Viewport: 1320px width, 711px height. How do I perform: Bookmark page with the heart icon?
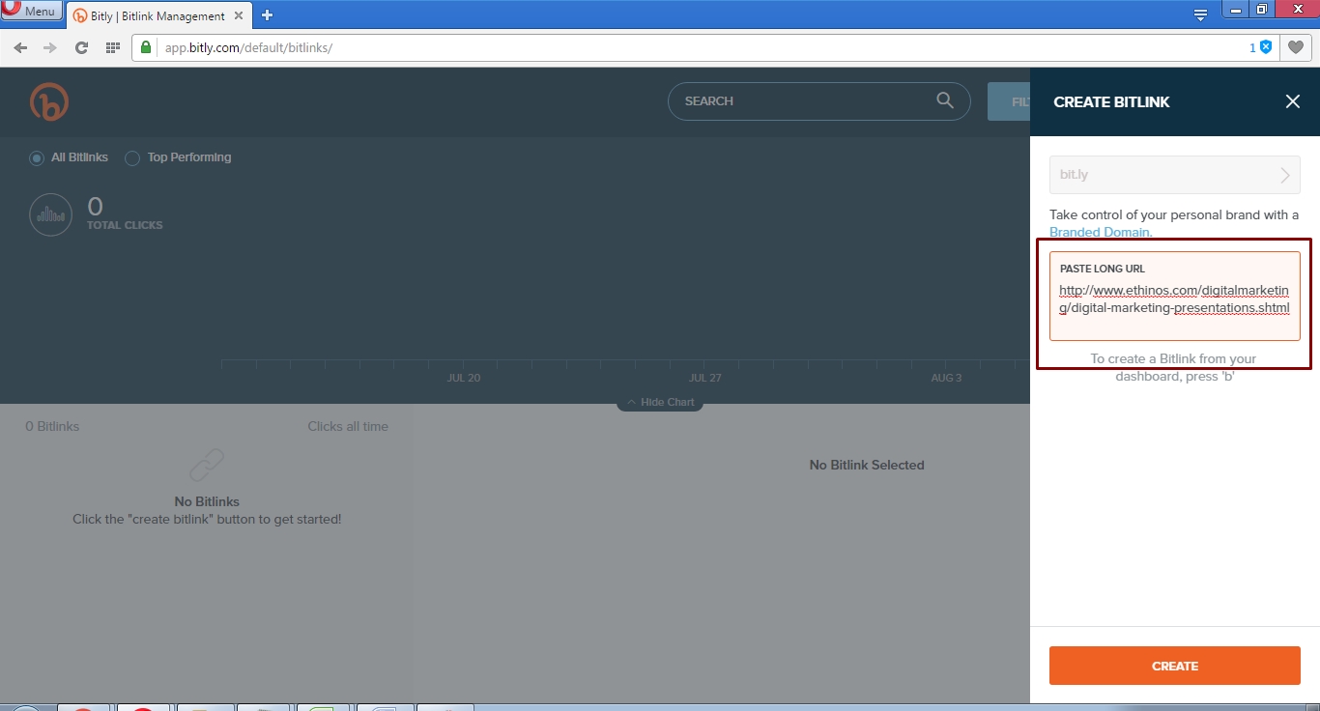tap(1295, 47)
